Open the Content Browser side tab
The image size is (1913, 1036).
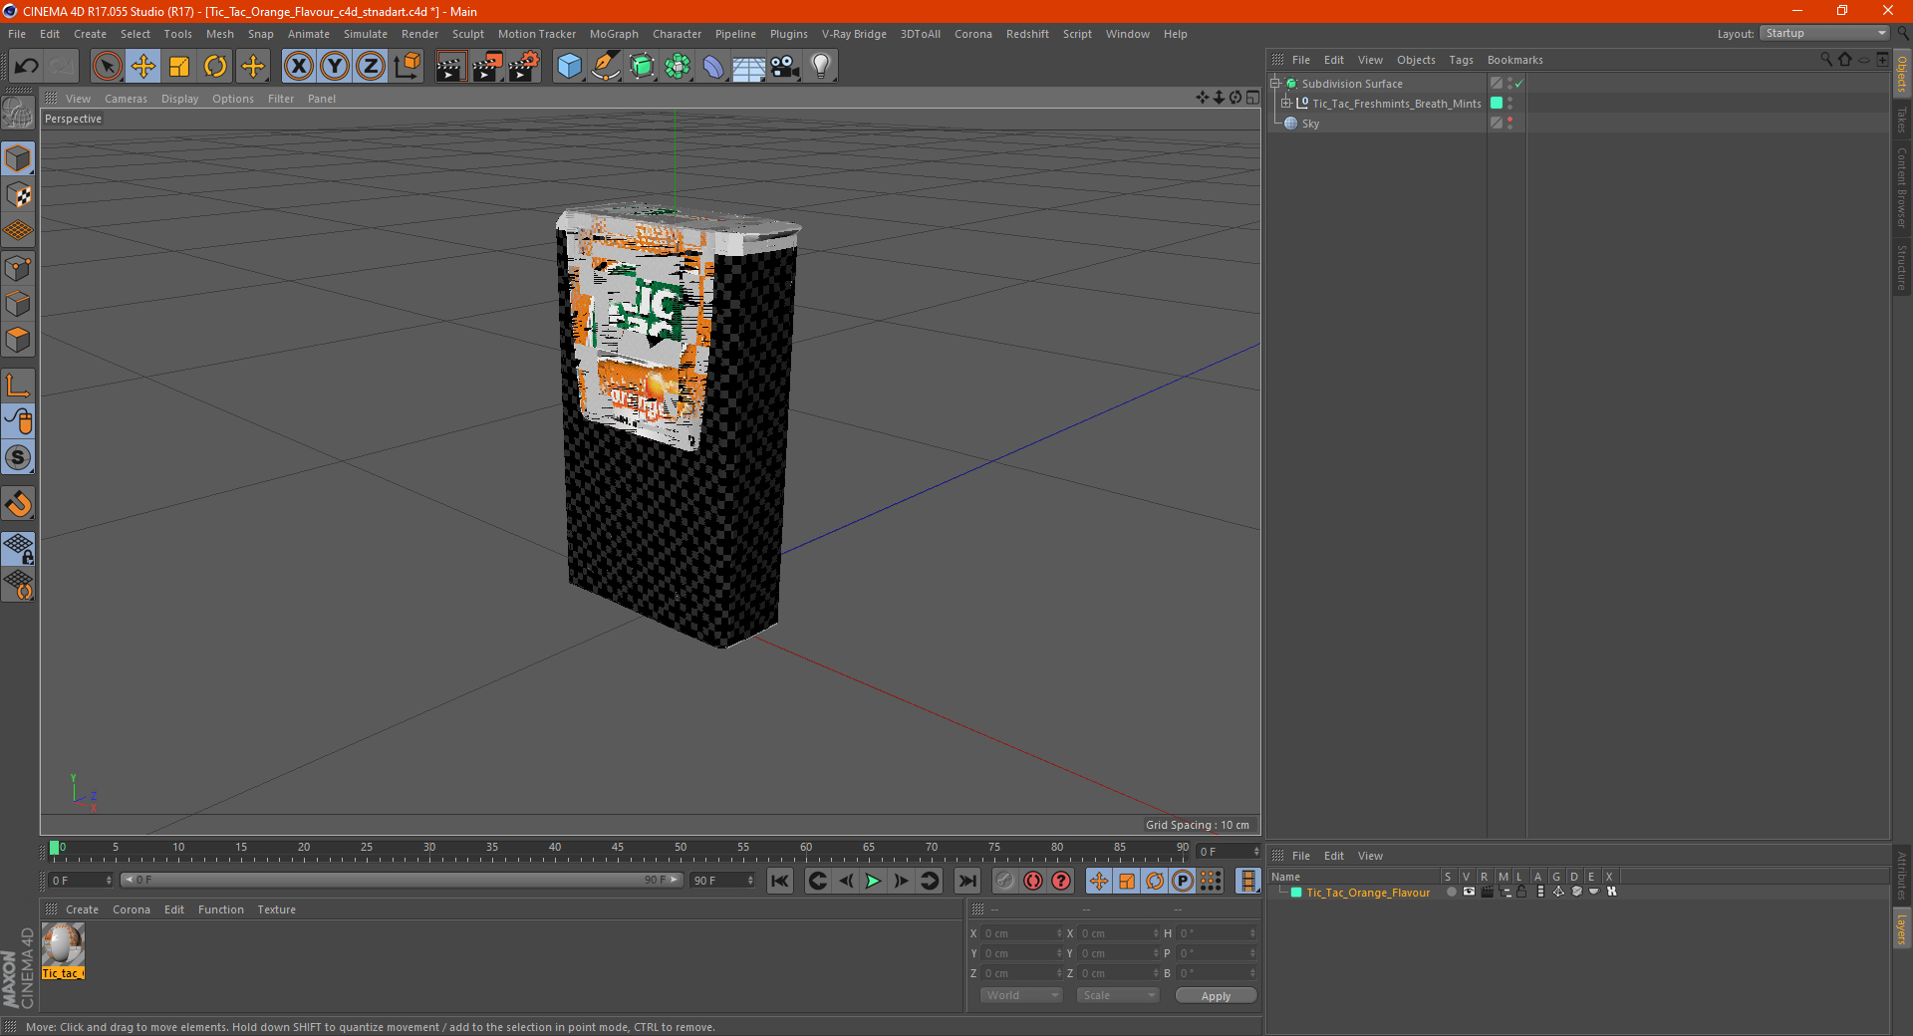[1902, 187]
